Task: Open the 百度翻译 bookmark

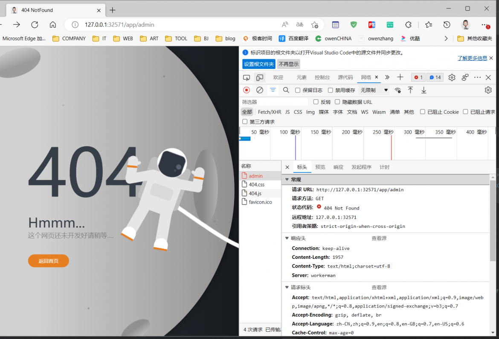Action: 294,38
